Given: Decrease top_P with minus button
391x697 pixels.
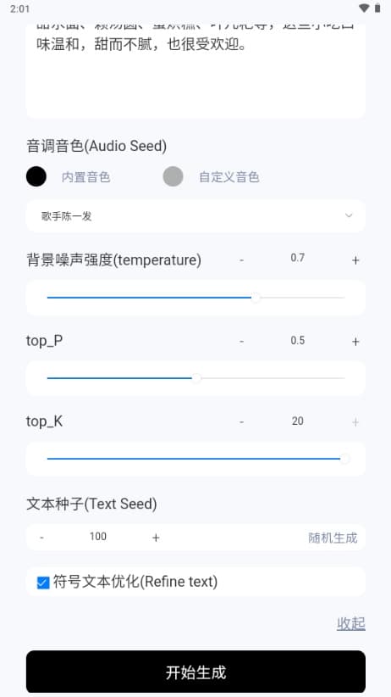Looking at the screenshot, I should [241, 342].
